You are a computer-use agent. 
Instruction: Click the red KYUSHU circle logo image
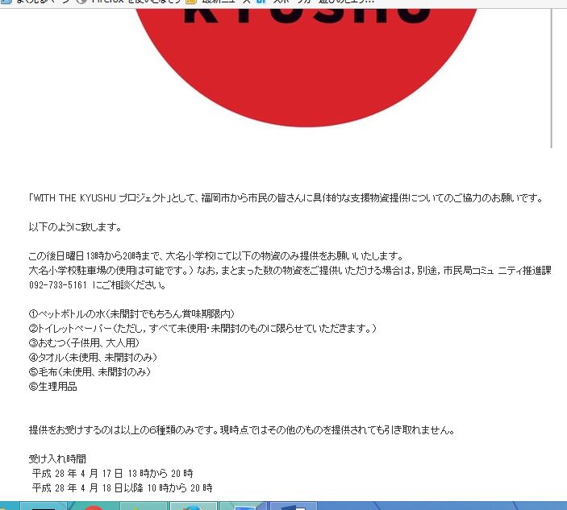(306, 68)
